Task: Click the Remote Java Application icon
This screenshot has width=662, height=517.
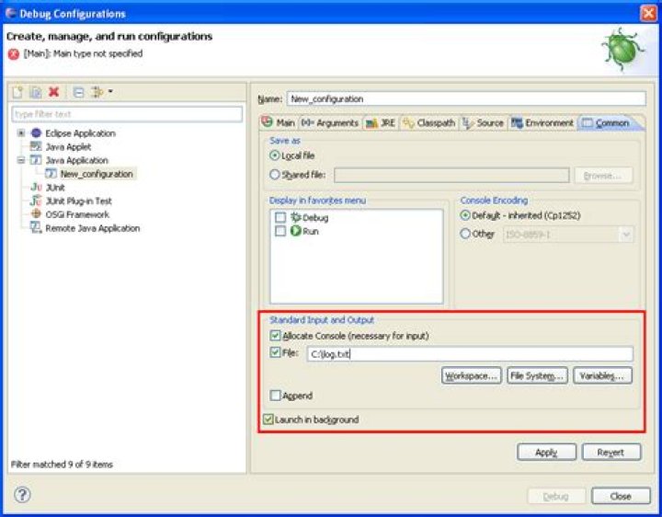Action: coord(36,227)
